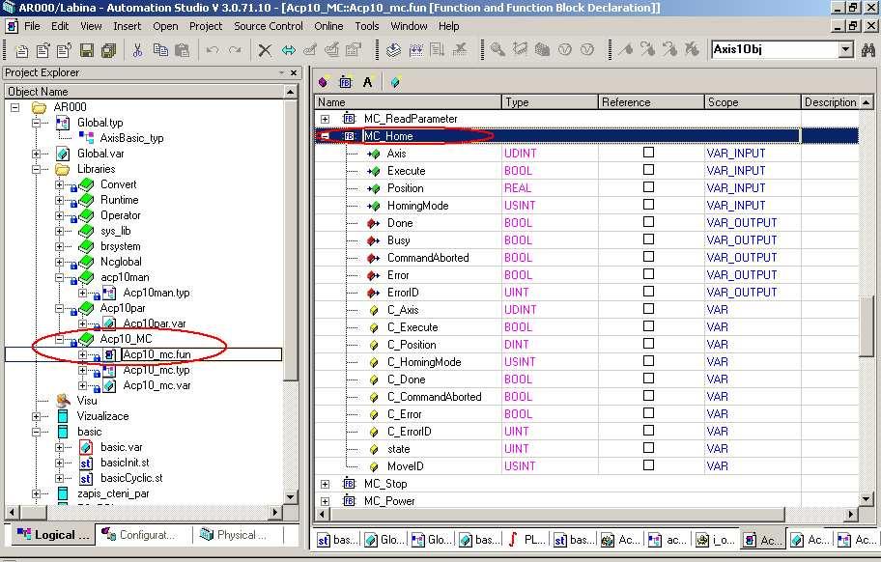Click the letter A icon in editor toolbar
This screenshot has height=562, width=881.
click(367, 82)
